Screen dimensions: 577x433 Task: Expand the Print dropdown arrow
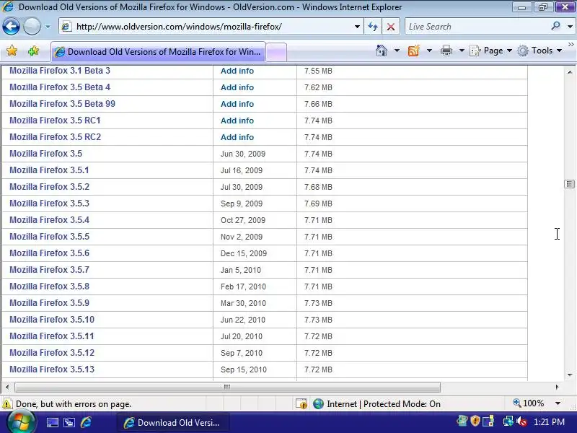coord(462,51)
